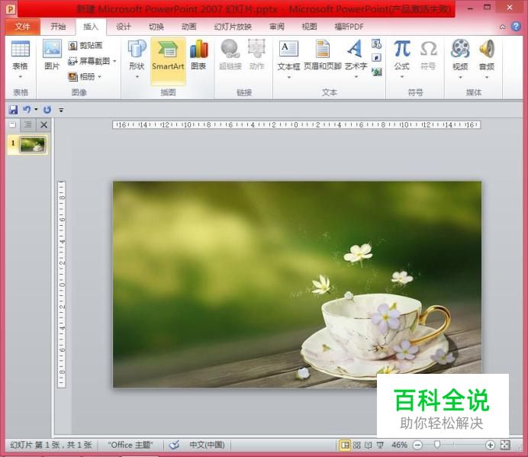Select slide 1 thumbnail
The height and width of the screenshot is (457, 528).
click(32, 145)
